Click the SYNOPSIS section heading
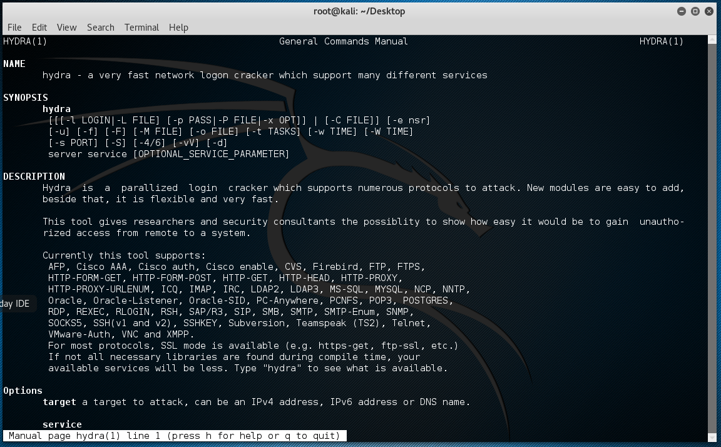 26,98
